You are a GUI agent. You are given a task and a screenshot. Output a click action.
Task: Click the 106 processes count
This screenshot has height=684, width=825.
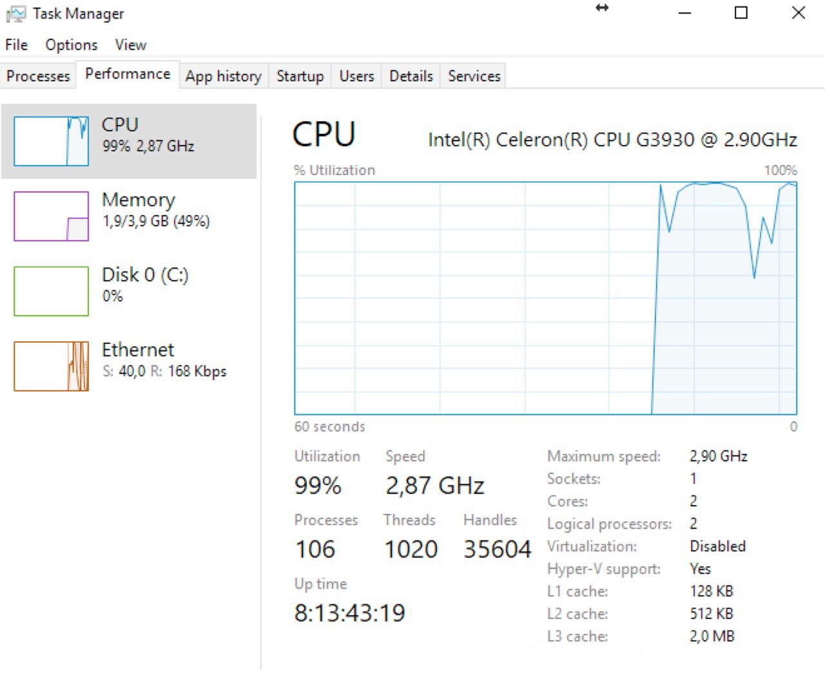pos(315,549)
